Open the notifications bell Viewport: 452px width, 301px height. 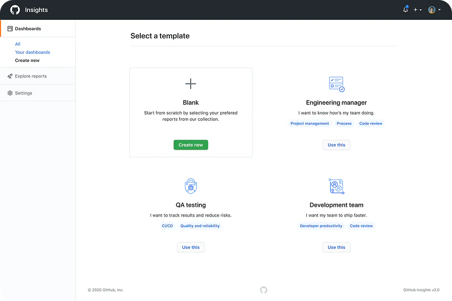point(405,9)
